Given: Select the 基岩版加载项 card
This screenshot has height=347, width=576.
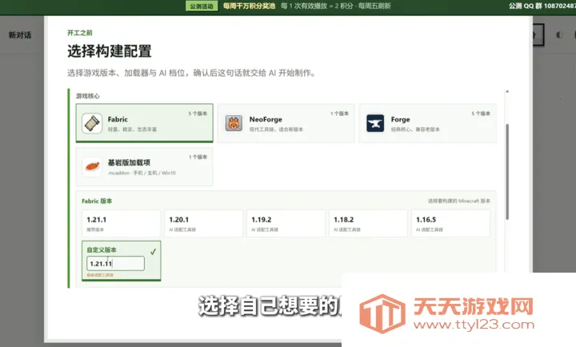Looking at the screenshot, I should click(144, 167).
